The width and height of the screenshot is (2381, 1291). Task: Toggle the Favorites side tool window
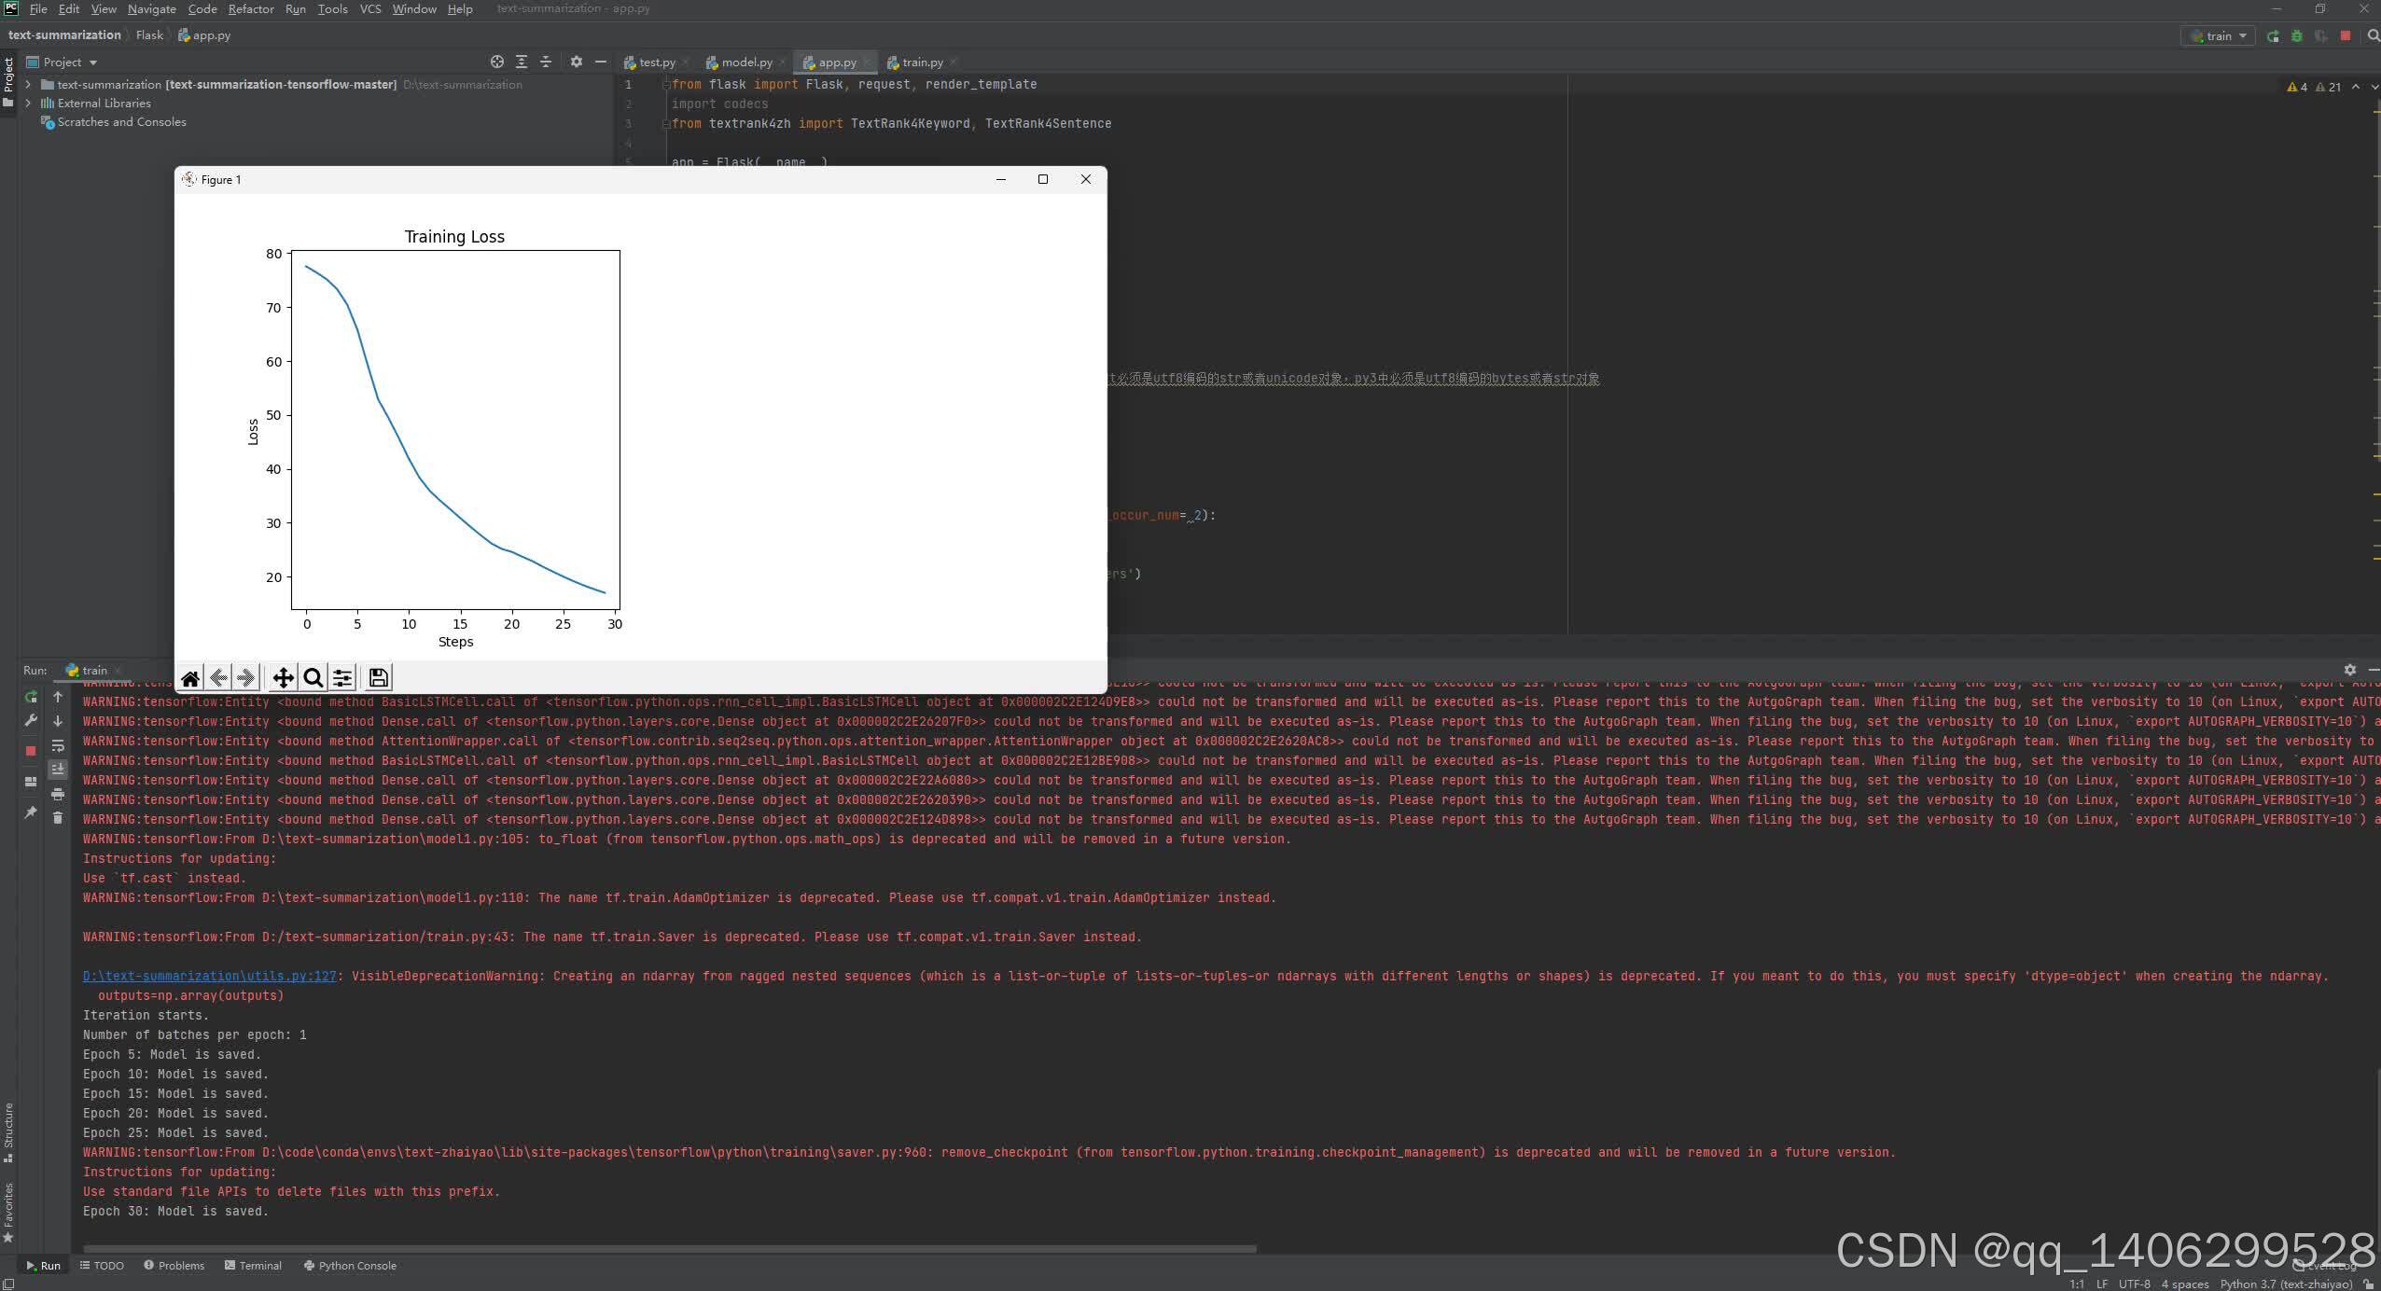coord(8,1213)
